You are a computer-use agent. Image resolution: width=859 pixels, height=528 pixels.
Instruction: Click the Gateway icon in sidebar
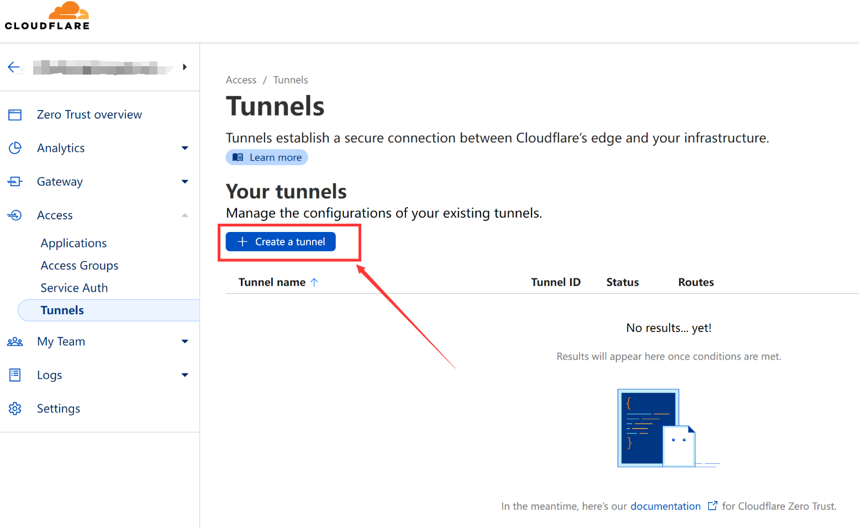coord(15,182)
